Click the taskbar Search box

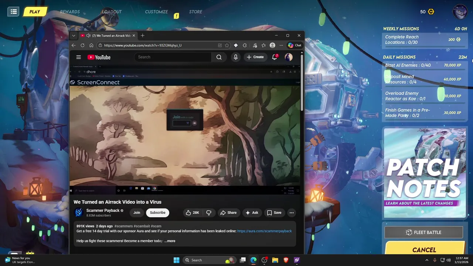(210, 260)
